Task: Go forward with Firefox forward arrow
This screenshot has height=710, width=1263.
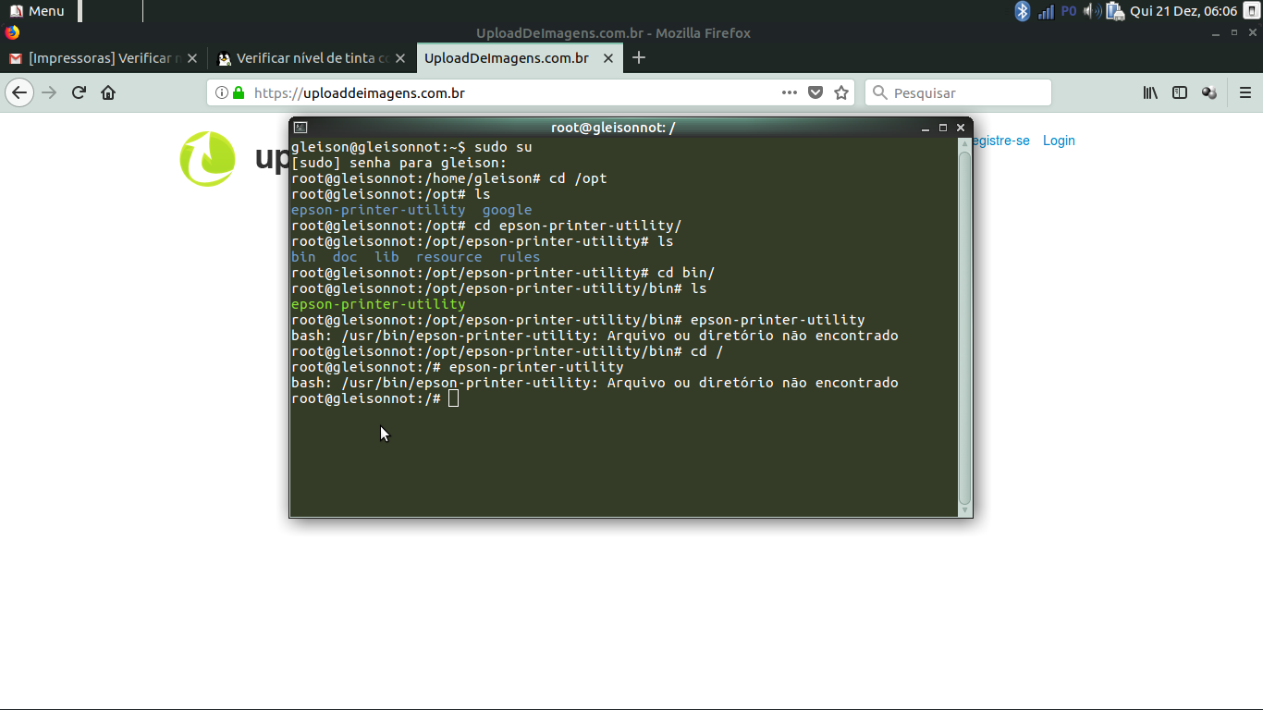Action: pos(50,92)
